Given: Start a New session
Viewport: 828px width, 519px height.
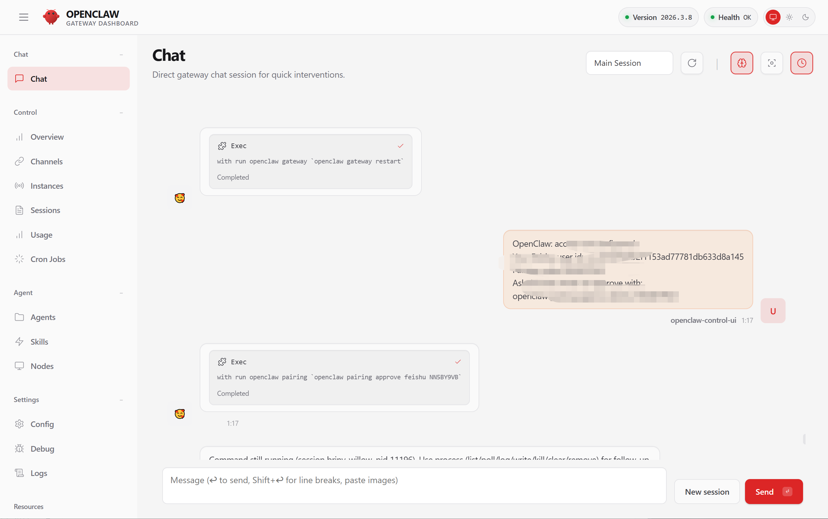Looking at the screenshot, I should [706, 492].
